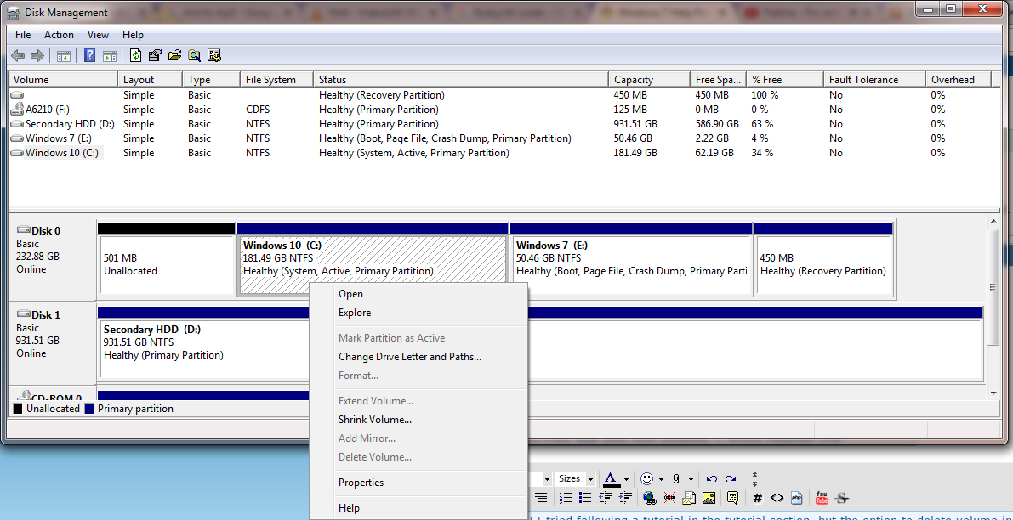Click the strikethrough S icon in editor
Image resolution: width=1013 pixels, height=520 pixels.
click(841, 497)
